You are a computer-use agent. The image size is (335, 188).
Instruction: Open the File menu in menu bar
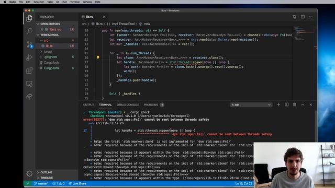tap(20, 2)
